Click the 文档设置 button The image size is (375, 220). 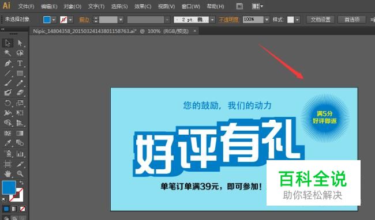(x=320, y=20)
